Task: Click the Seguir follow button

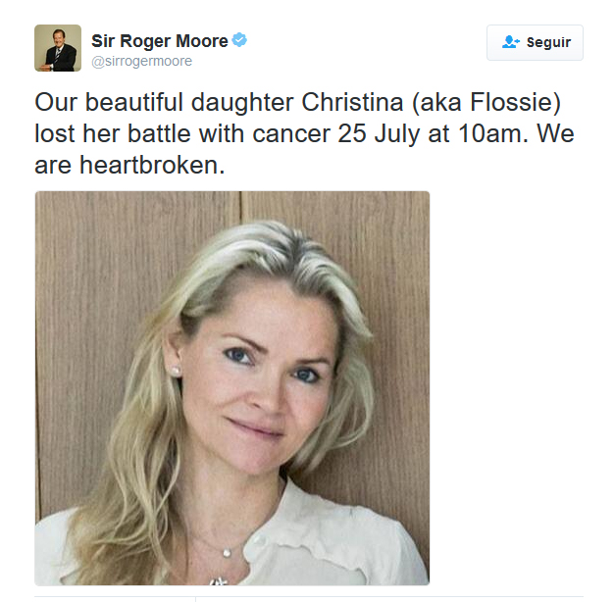Action: pos(535,43)
